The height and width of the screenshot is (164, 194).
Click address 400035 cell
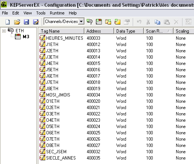pos(93,158)
